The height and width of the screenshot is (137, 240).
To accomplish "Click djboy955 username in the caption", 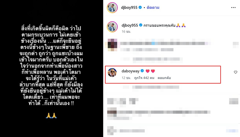I will 130,25.
